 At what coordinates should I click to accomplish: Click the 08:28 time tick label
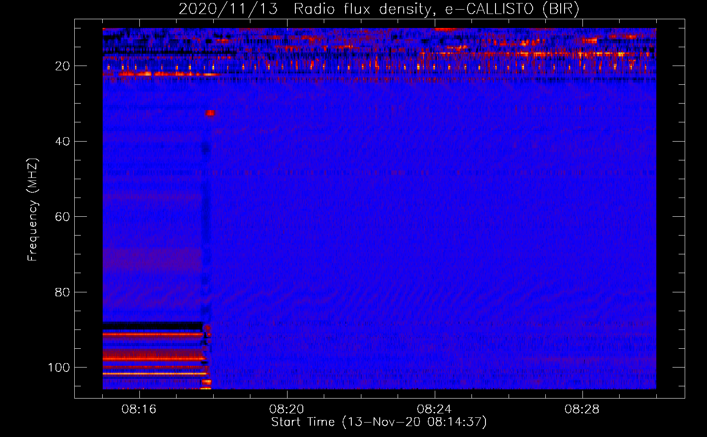pyautogui.click(x=582, y=409)
